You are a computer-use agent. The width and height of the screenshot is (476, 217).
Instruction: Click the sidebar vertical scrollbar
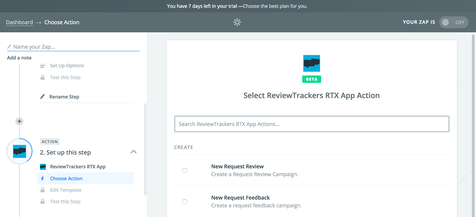pos(145,149)
